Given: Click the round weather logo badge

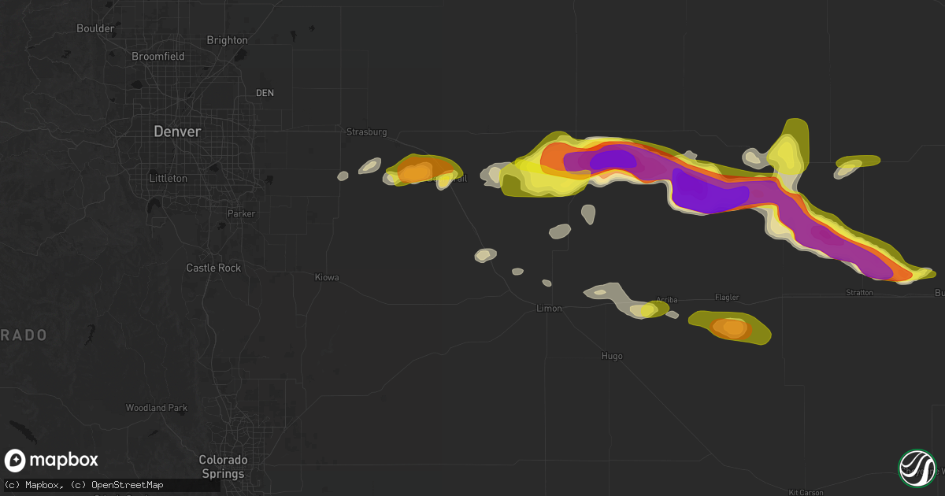Looking at the screenshot, I should point(918,468).
